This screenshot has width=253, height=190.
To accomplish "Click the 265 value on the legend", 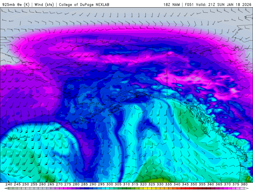I will coord(51,184).
